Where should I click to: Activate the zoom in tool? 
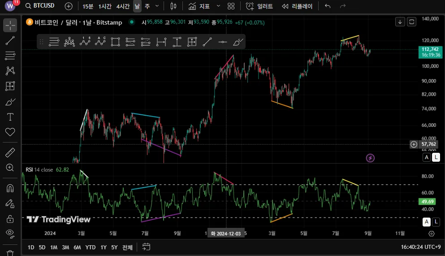(x=10, y=168)
